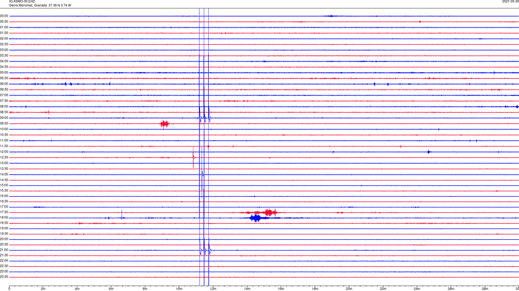Screen dimensions: 519x291
Task: Select the 00:30 trace time label
Action: click(4, 22)
